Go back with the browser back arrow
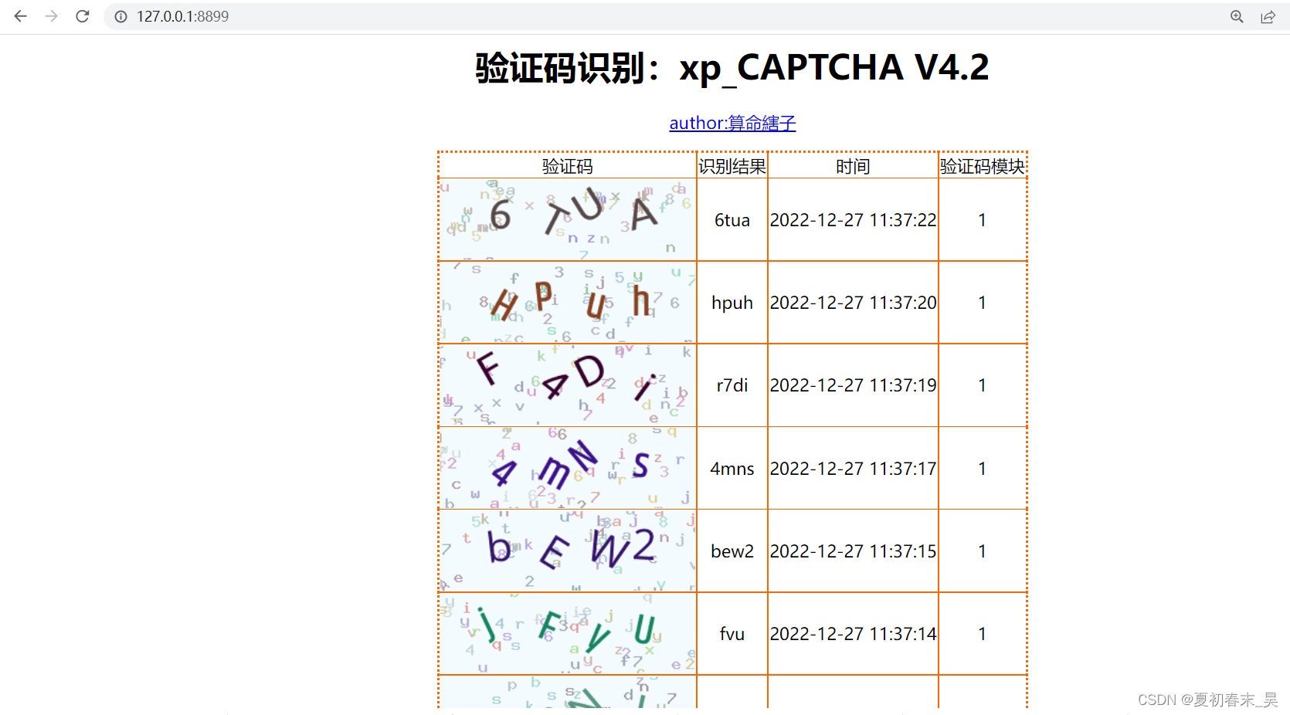The width and height of the screenshot is (1290, 715). tap(20, 16)
